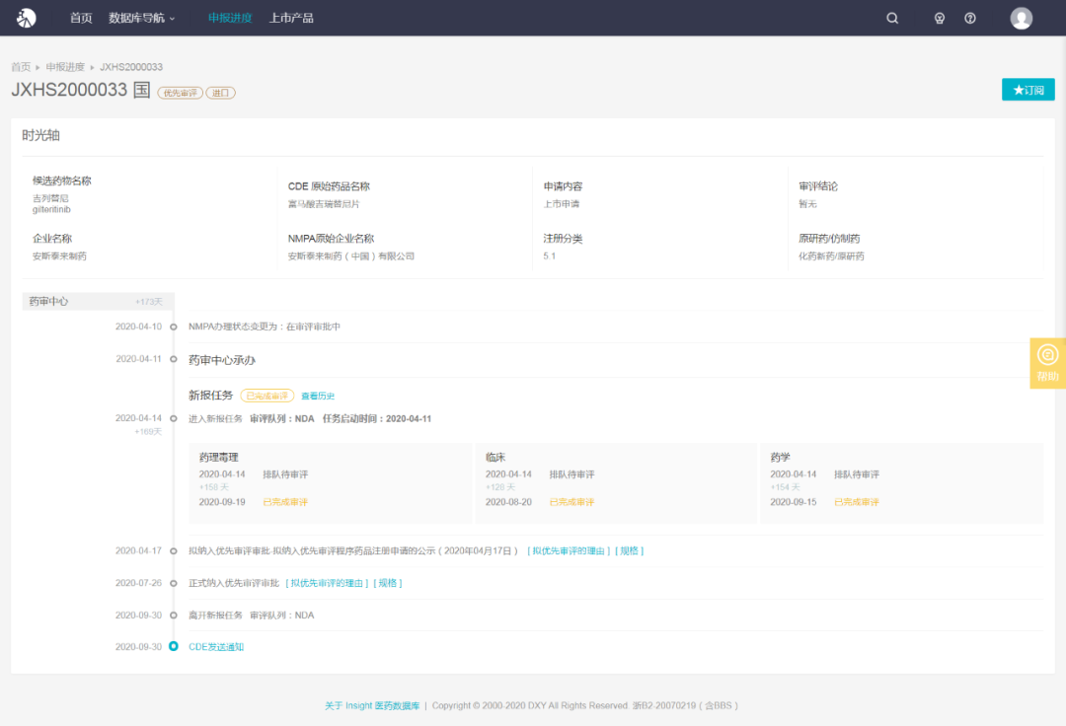Click the timeline dot for 离开新报任务
The height and width of the screenshot is (726, 1066).
pyautogui.click(x=174, y=616)
